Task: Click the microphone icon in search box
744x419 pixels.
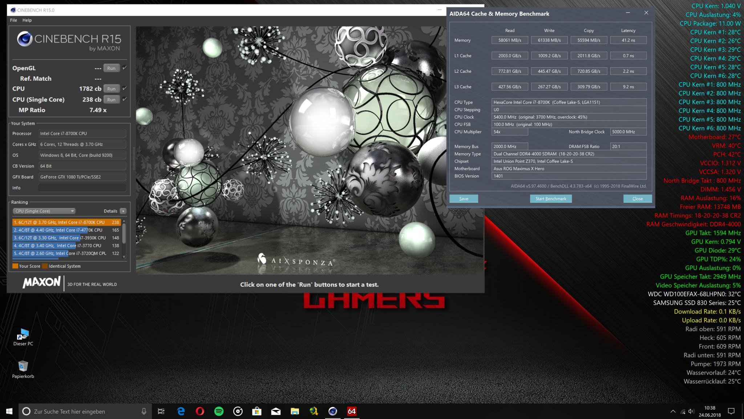Action: [144, 411]
